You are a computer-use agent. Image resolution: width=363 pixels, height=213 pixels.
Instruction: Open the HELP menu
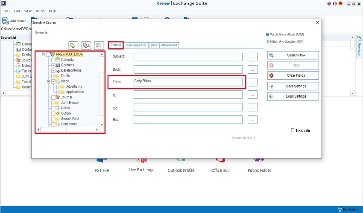pos(53,11)
